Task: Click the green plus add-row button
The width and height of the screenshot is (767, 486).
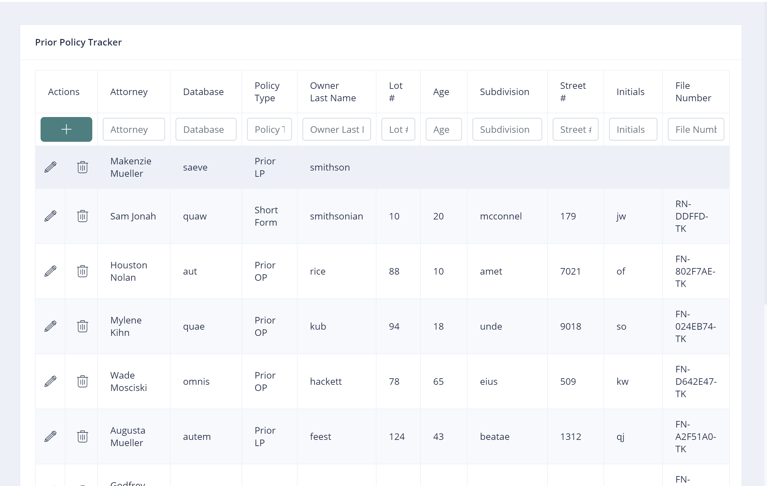Action: point(66,129)
